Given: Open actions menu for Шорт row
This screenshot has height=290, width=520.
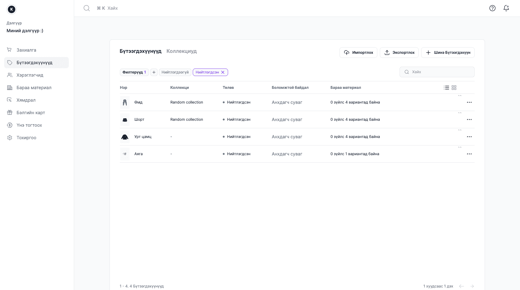Looking at the screenshot, I should 469,120.
